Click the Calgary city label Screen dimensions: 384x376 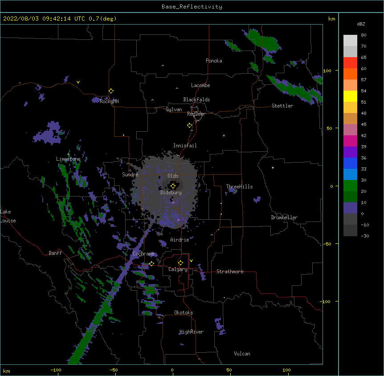(x=178, y=269)
